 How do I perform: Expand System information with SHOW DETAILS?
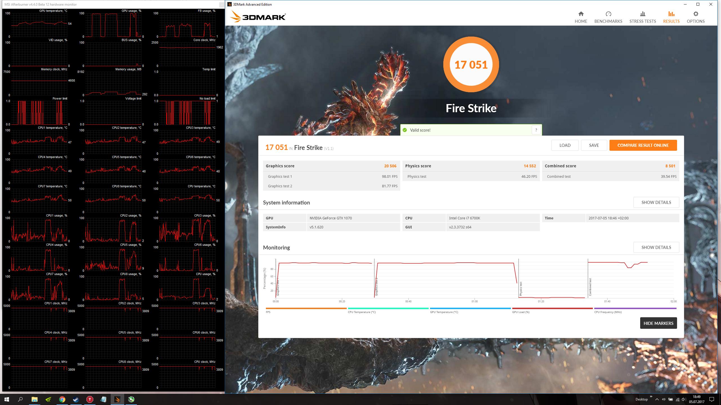(x=656, y=202)
